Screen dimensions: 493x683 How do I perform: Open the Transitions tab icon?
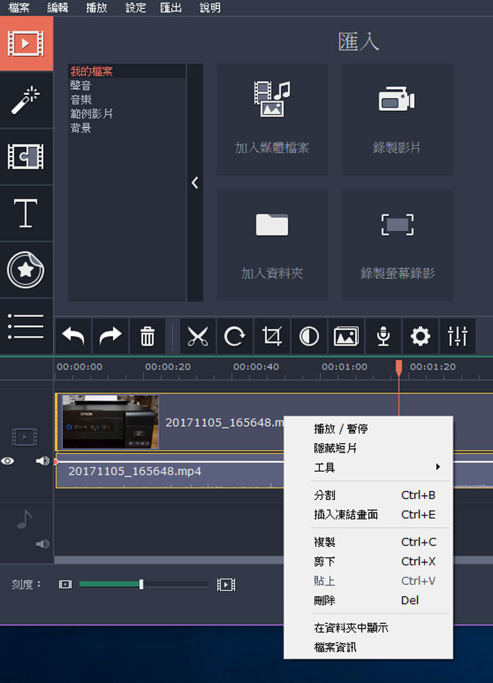[x=26, y=156]
